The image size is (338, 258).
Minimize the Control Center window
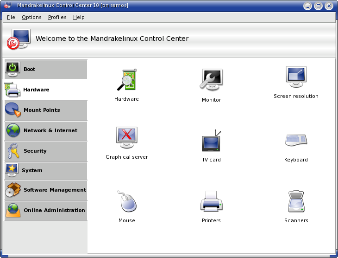click(307, 6)
